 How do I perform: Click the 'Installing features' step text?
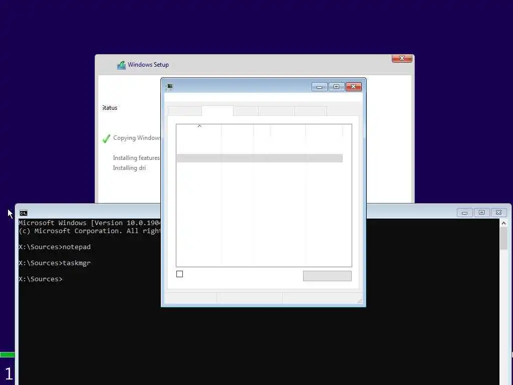[x=136, y=158]
